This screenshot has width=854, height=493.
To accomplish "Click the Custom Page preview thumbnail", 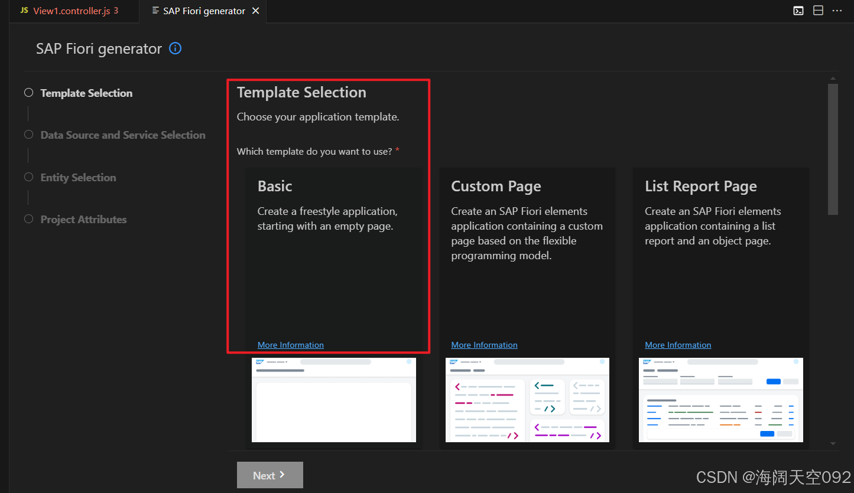I will [x=527, y=400].
